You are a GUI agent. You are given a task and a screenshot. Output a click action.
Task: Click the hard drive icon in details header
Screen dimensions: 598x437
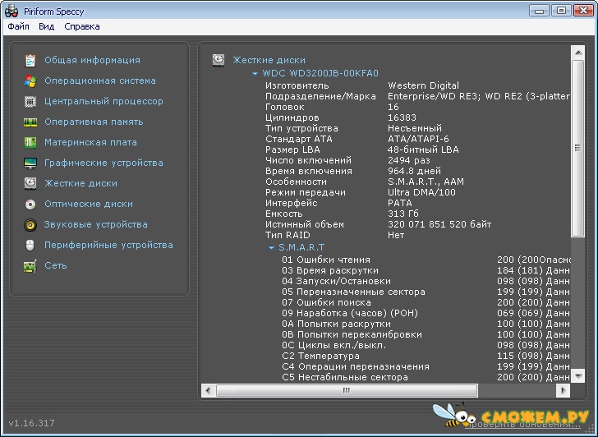click(218, 60)
